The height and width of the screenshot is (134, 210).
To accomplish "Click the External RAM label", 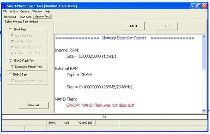I will [67, 69].
